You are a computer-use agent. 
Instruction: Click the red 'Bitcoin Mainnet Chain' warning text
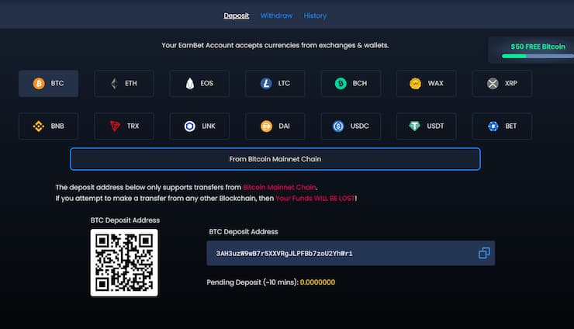point(279,187)
